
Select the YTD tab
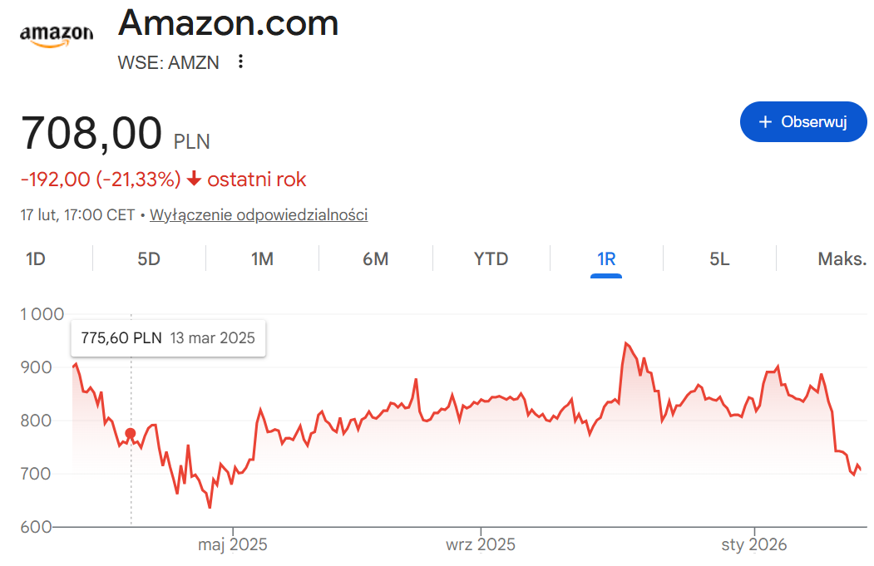(x=491, y=258)
